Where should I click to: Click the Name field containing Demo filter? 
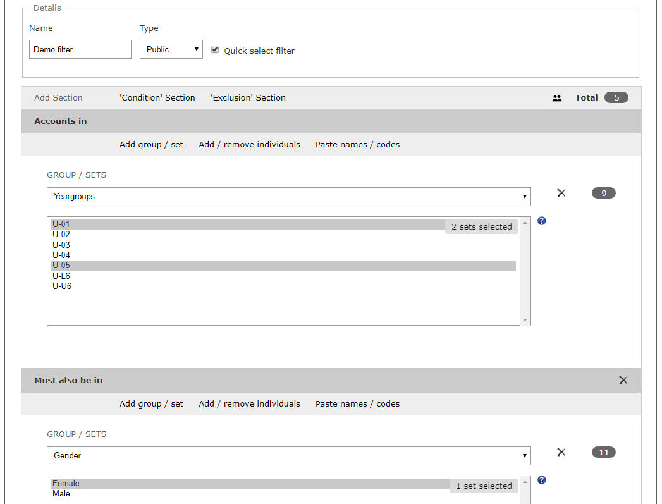(x=80, y=49)
